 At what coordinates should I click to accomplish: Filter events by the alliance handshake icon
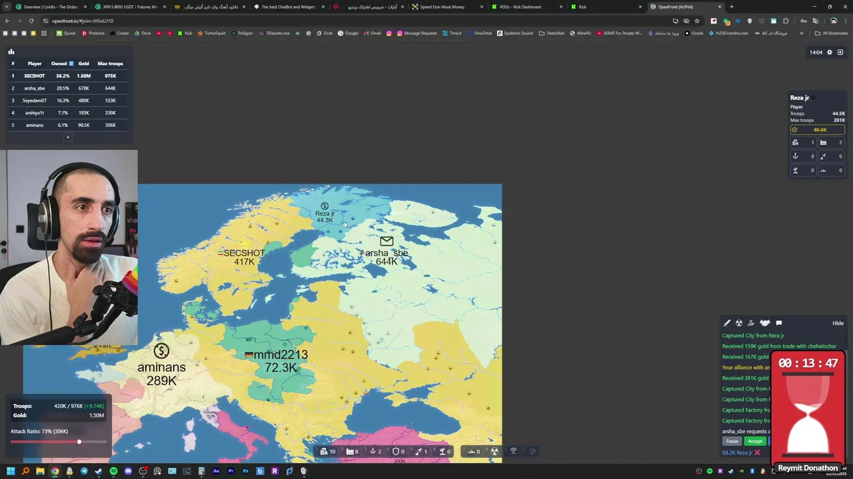coord(764,323)
